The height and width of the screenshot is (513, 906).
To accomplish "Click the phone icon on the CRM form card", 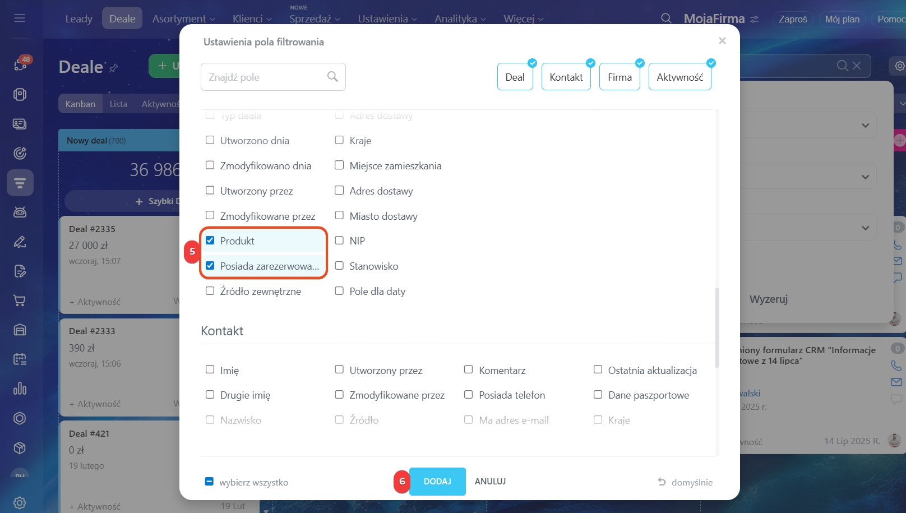I will pos(896,366).
